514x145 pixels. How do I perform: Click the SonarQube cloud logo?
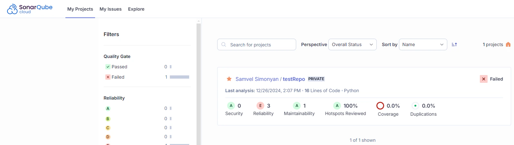coord(30,9)
